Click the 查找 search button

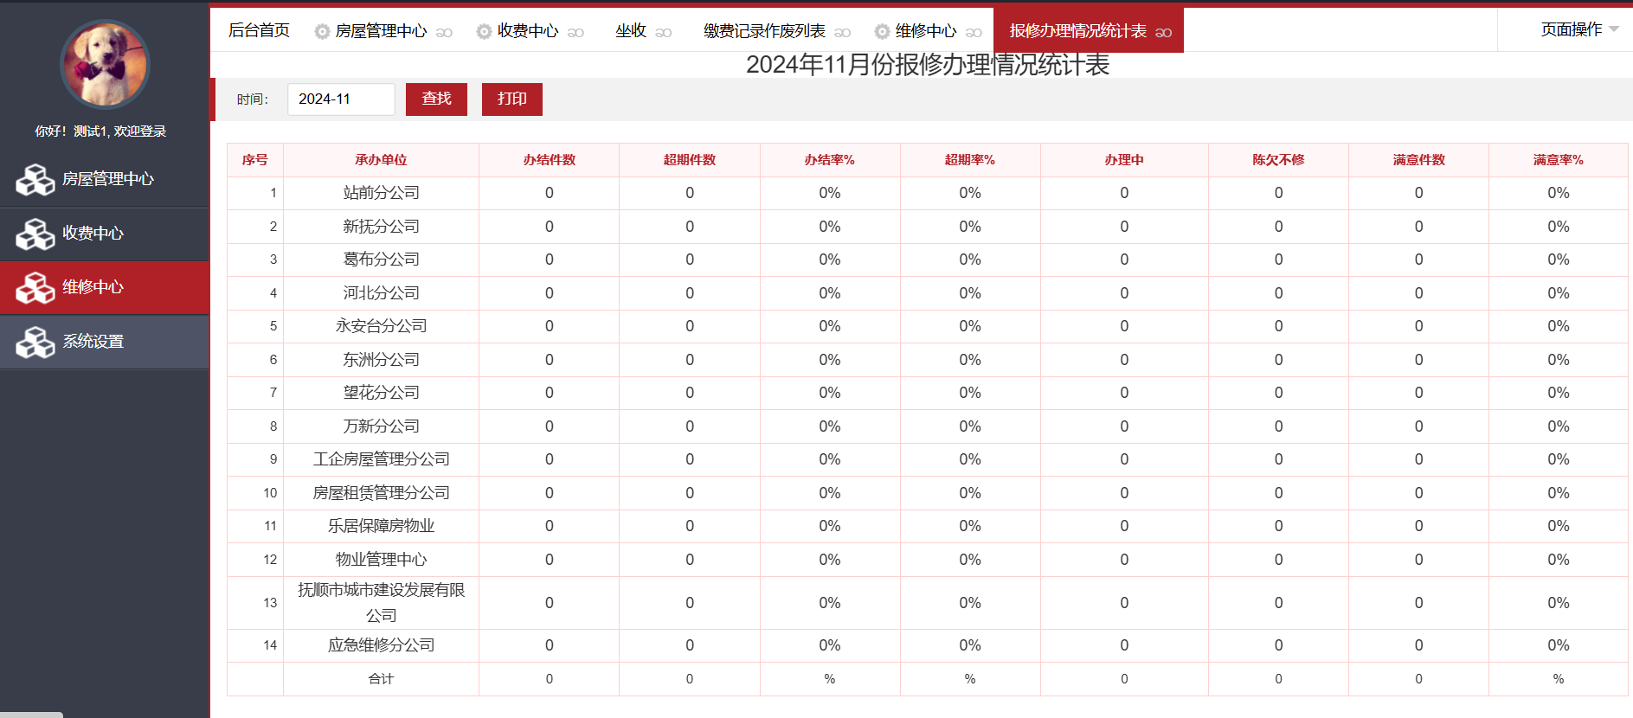tap(436, 99)
